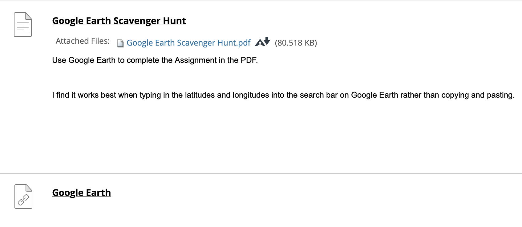Click the 'Use Google Earth to complete' sentence
The height and width of the screenshot is (227, 522).
[x=155, y=60]
